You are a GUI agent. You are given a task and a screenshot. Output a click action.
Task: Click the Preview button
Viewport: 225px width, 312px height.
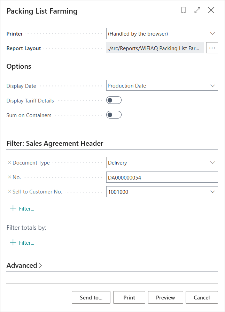(x=165, y=297)
